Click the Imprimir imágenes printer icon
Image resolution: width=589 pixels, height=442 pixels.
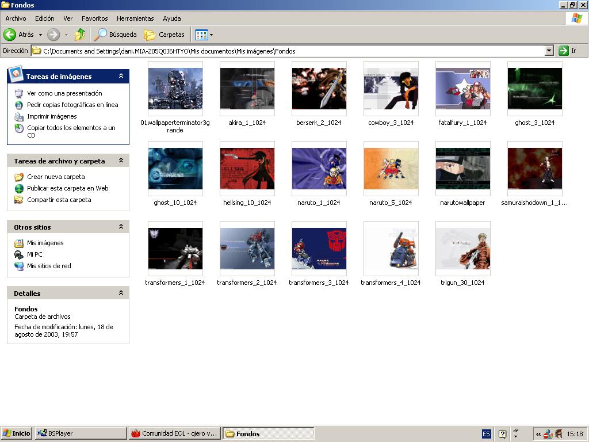point(19,116)
